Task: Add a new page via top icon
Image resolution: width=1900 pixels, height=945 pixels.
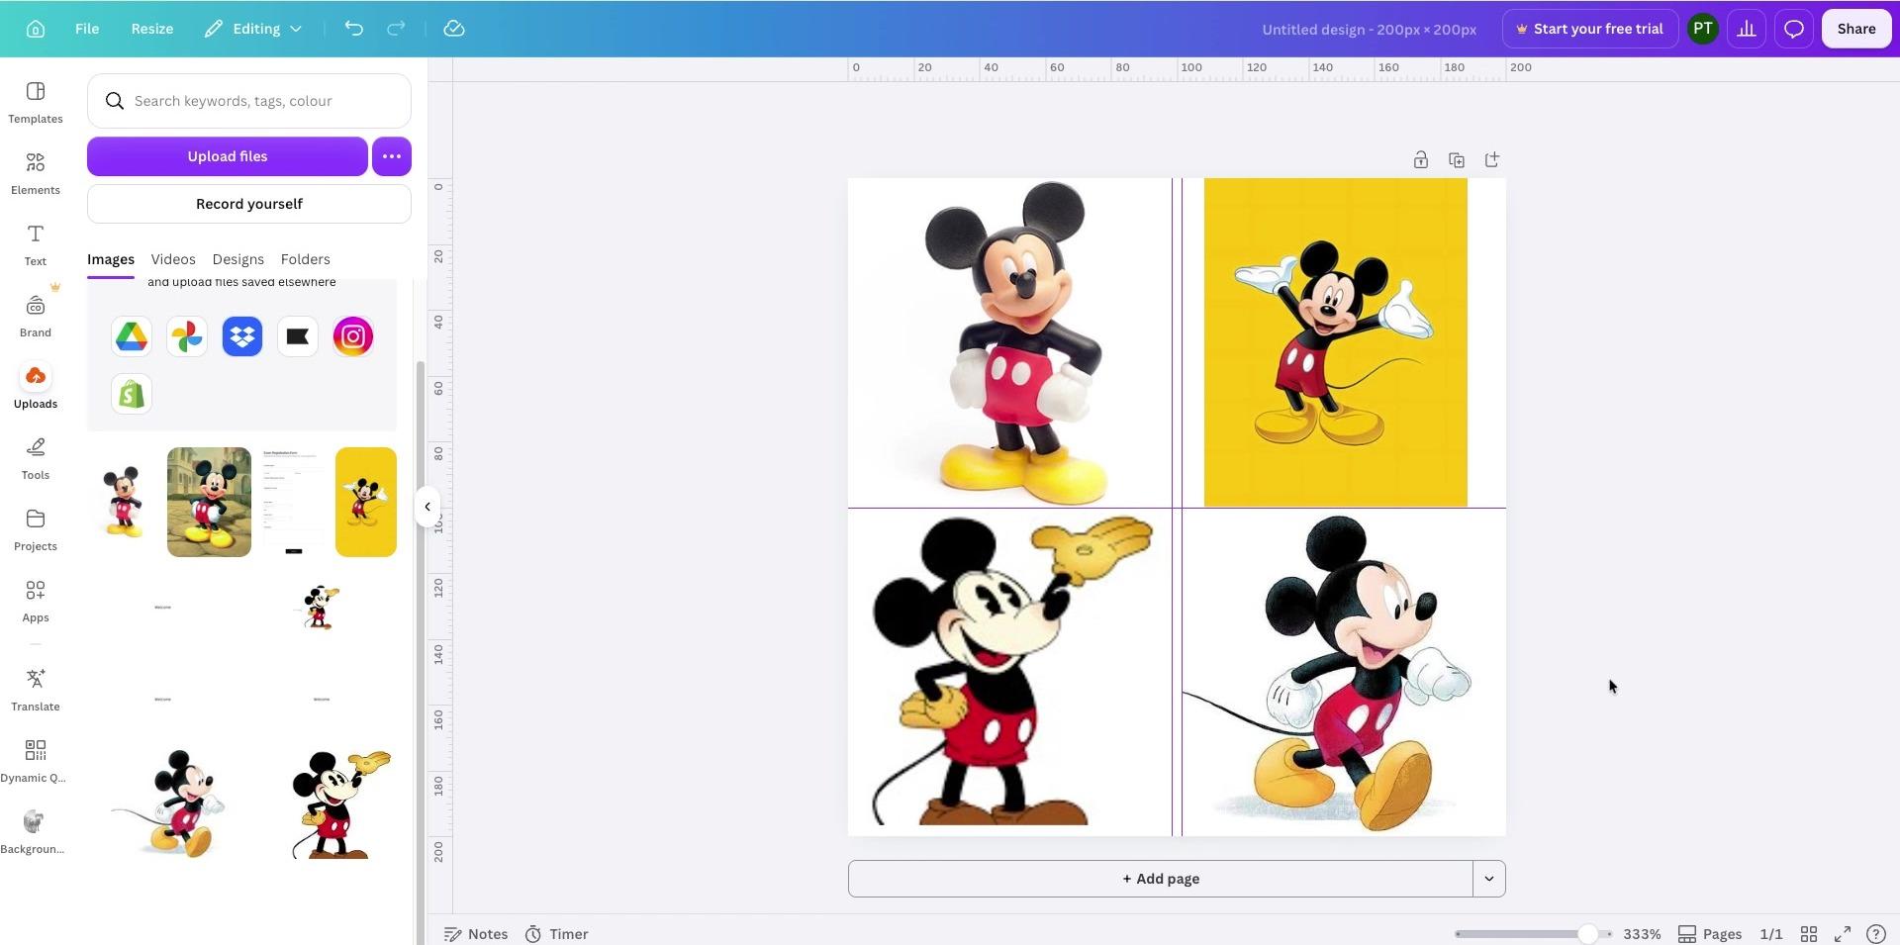Action: pos(1491,159)
